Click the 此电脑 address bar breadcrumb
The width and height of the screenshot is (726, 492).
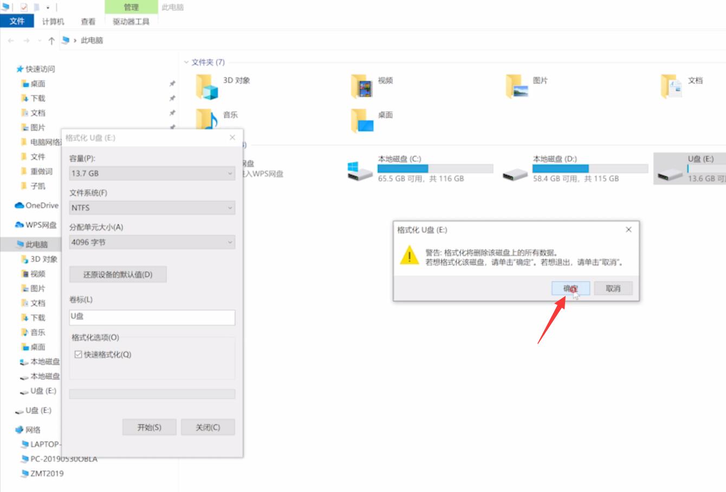click(x=92, y=41)
